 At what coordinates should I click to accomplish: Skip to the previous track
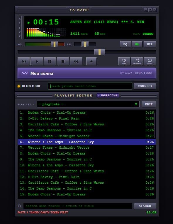24,61
